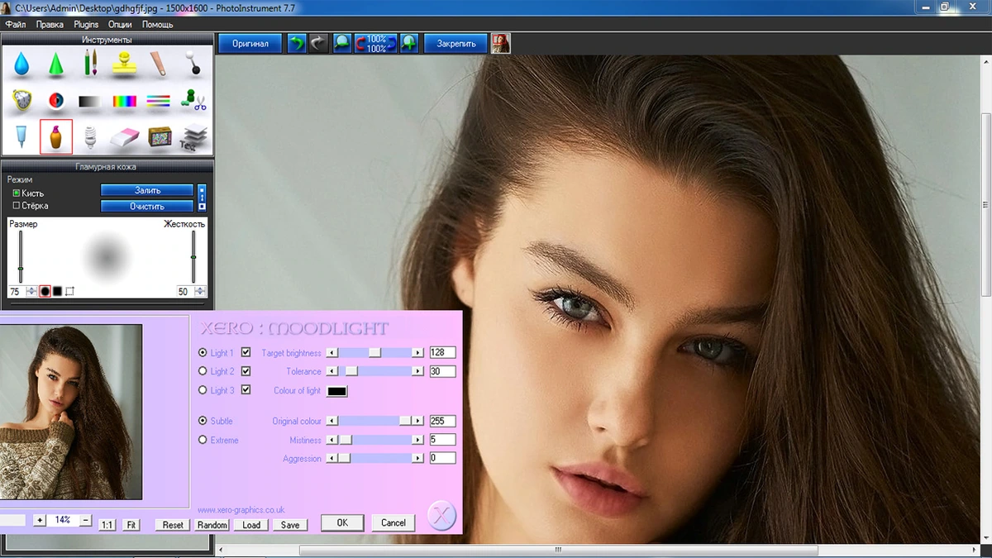992x558 pixels.
Task: Click the preview zoom plus button
Action: click(39, 520)
